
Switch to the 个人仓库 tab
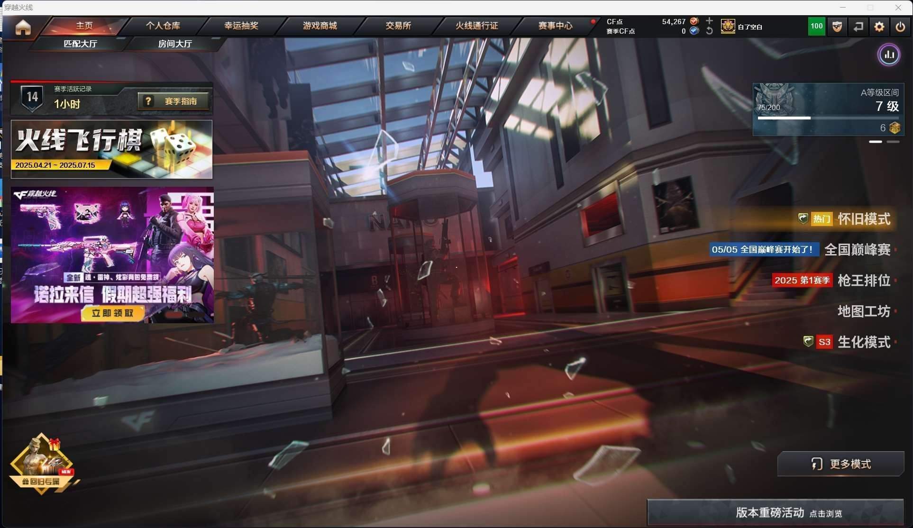(x=163, y=26)
